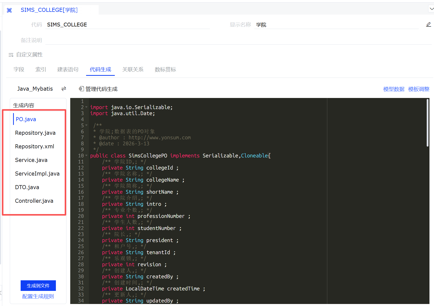
Task: Click the 模板调整 link
Action: click(x=419, y=89)
